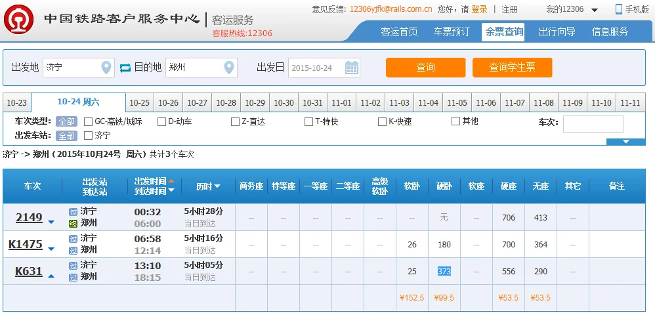Focus the 出发地 departure input field
Screen dimensions: 655x315
click(79, 67)
